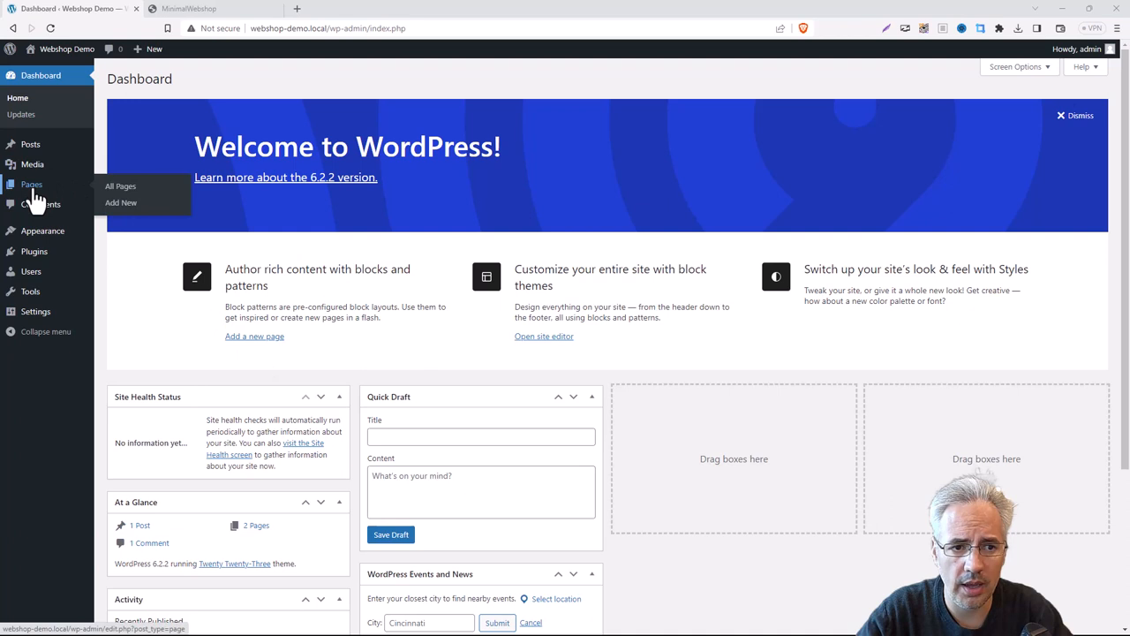The width and height of the screenshot is (1130, 636).
Task: Open the Brave wallet icon
Action: pos(1060,28)
